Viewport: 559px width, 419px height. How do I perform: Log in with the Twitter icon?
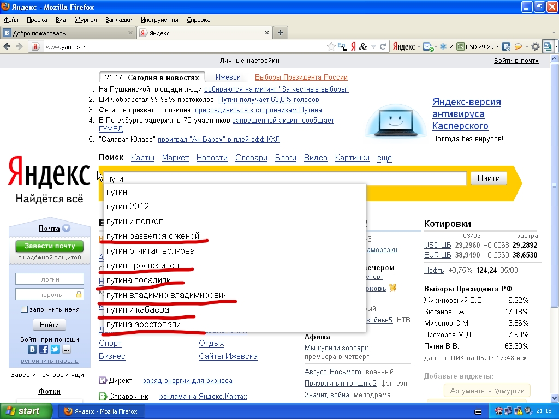click(55, 349)
